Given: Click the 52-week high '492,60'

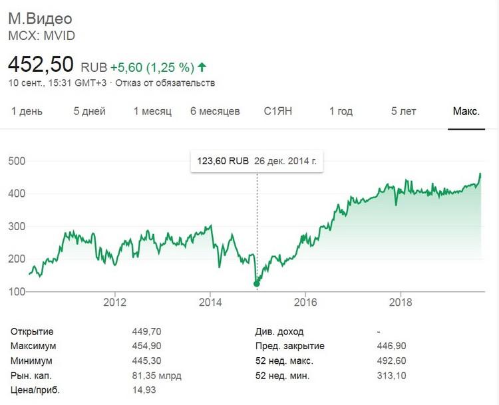Looking at the screenshot, I should pyautogui.click(x=392, y=361).
